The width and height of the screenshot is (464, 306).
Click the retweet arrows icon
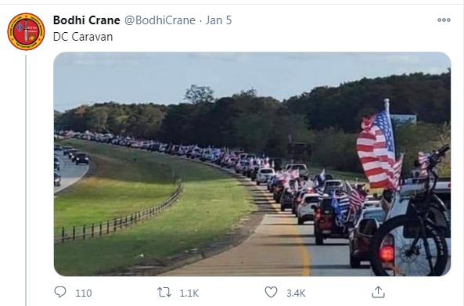pyautogui.click(x=164, y=293)
